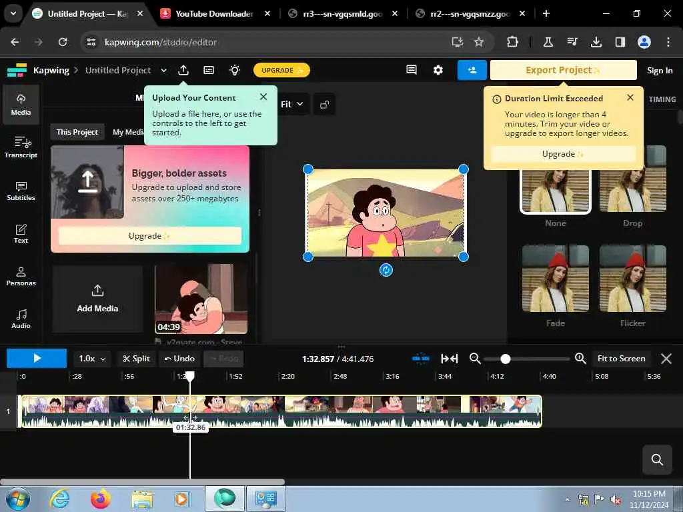Open the Transcript panel
The image size is (683, 512).
point(21,147)
